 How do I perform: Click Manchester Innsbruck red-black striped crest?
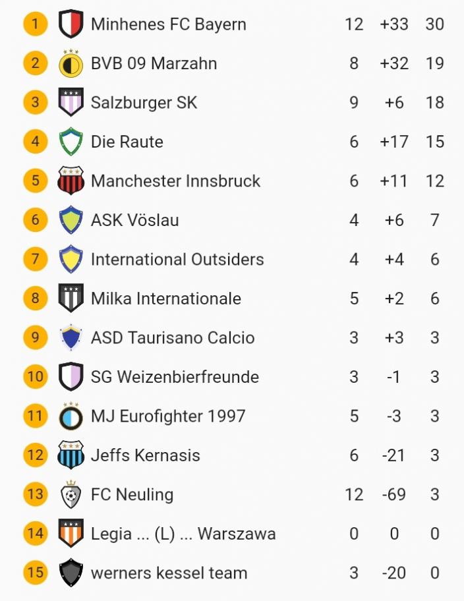[71, 181]
